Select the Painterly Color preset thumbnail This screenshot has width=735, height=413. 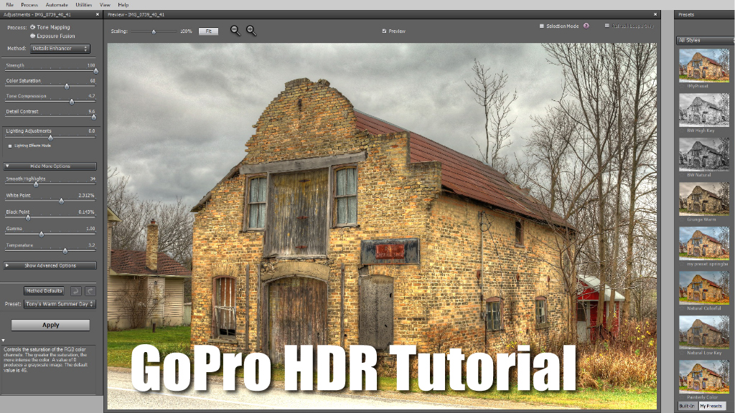(x=704, y=376)
